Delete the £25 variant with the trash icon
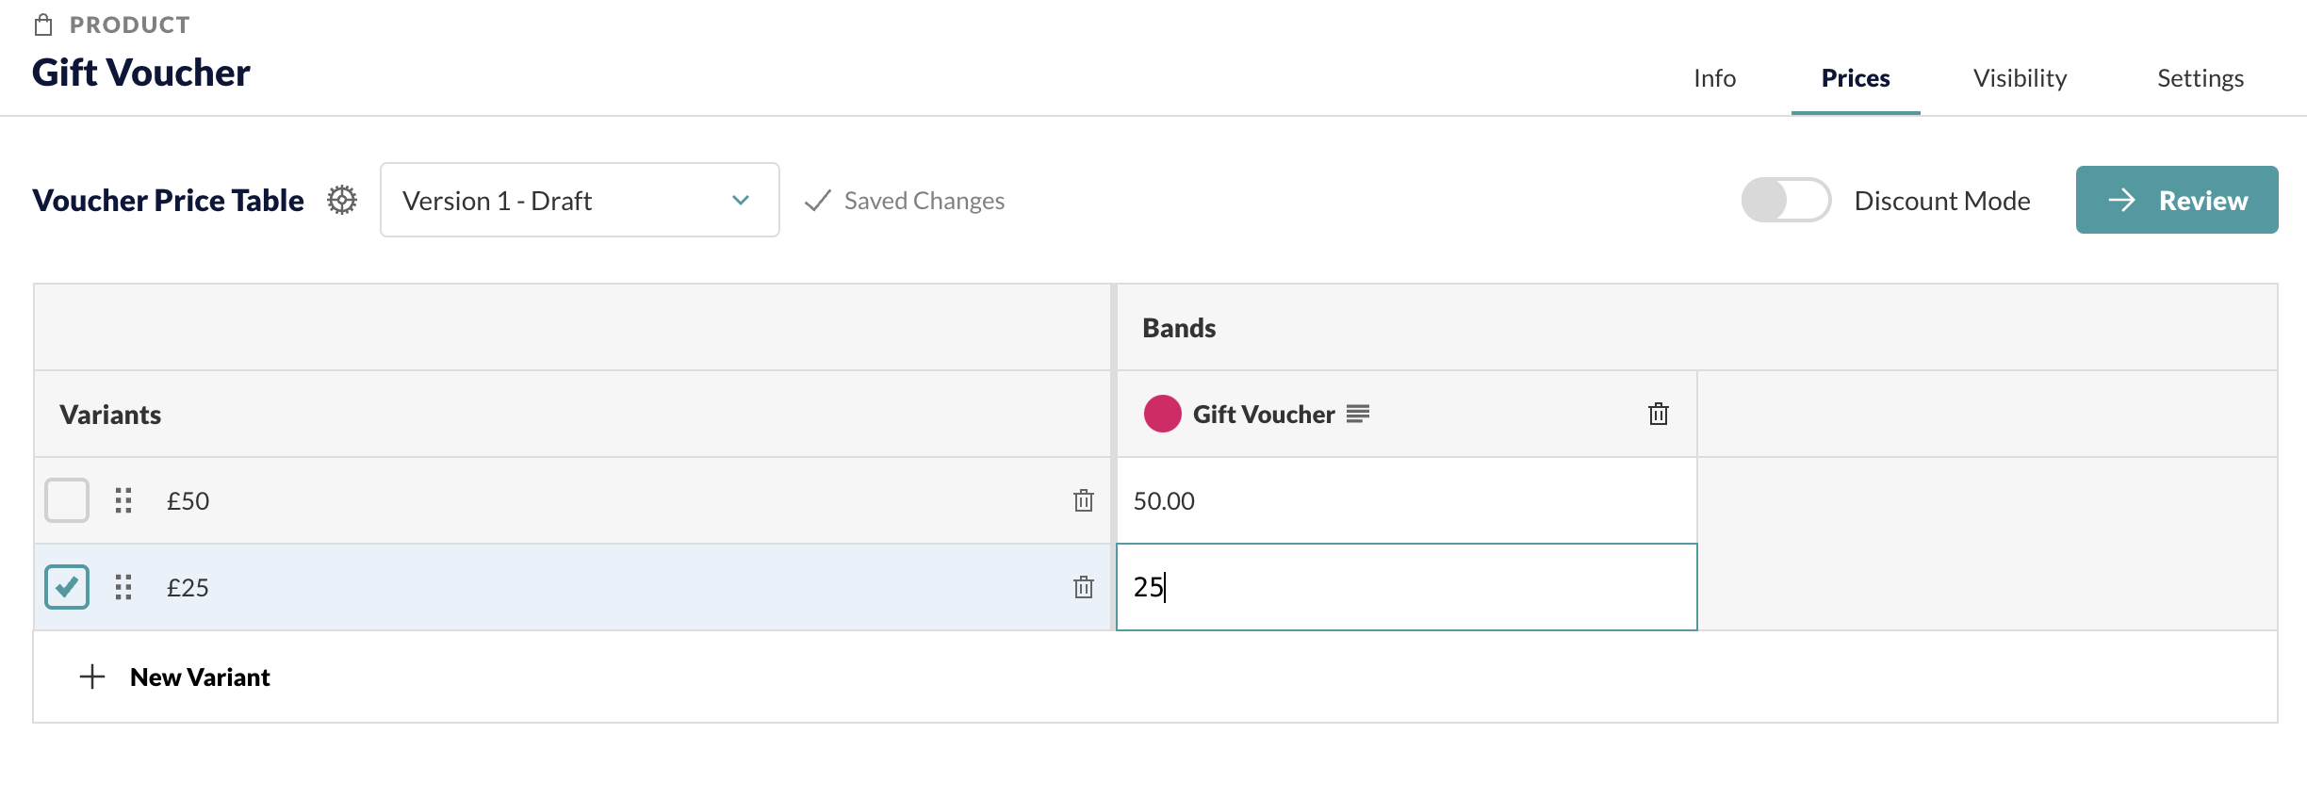2307x799 pixels. [1084, 587]
